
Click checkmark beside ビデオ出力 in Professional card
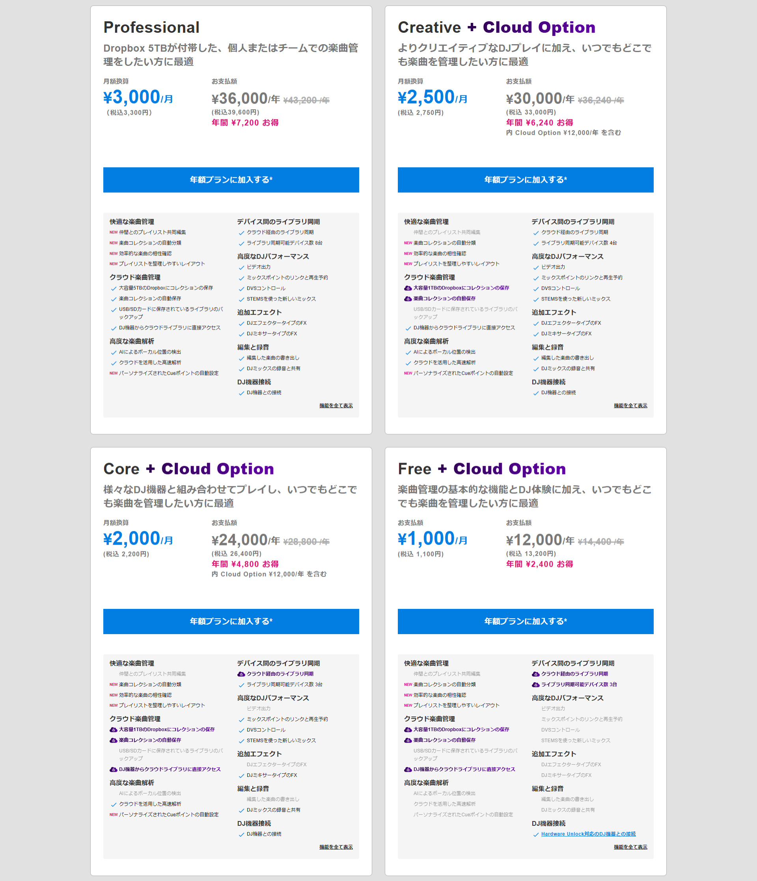coord(241,267)
